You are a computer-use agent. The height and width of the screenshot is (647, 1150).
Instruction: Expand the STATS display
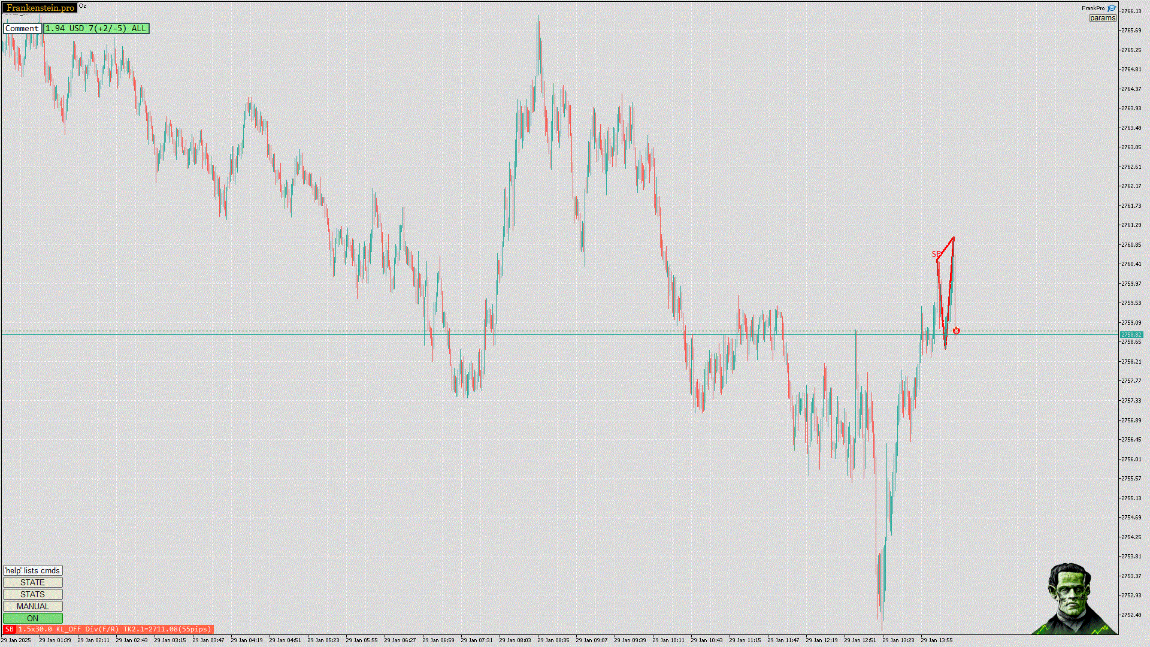point(32,594)
